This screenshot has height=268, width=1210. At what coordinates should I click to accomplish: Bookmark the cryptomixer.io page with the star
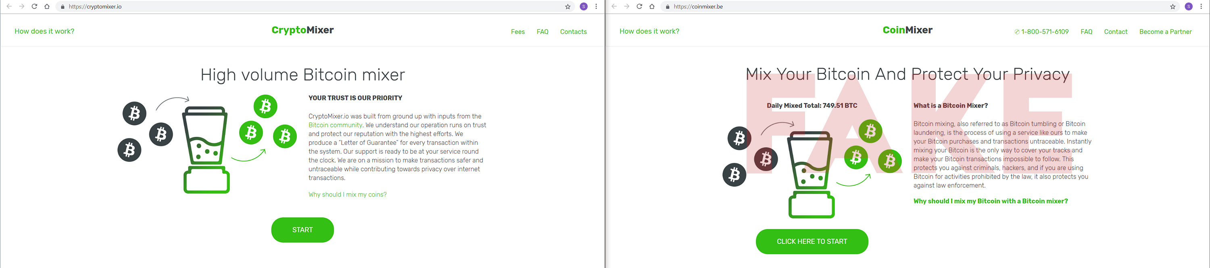point(567,6)
